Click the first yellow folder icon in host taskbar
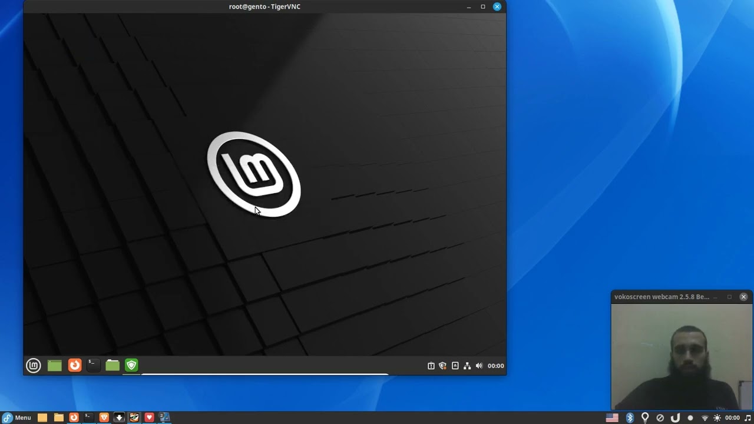Image resolution: width=754 pixels, height=424 pixels. tap(42, 418)
